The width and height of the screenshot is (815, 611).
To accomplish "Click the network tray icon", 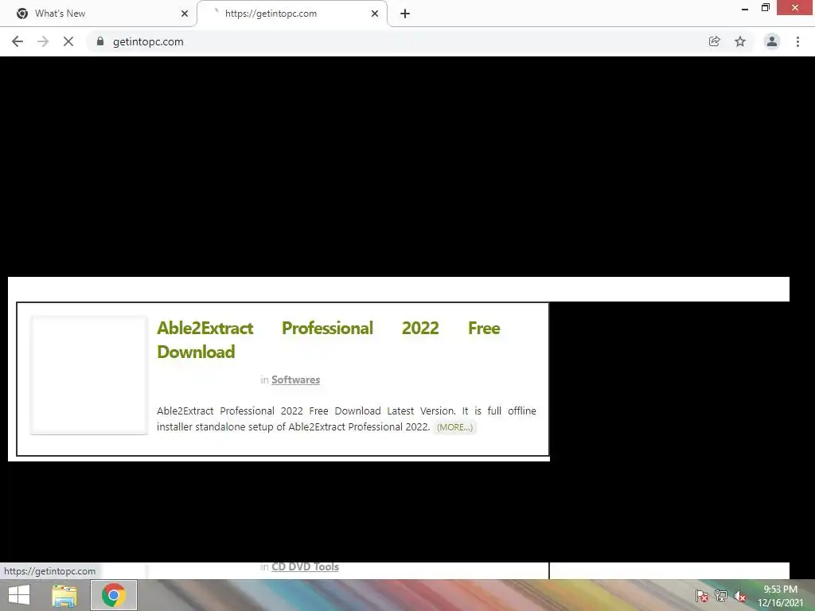I will point(720,596).
